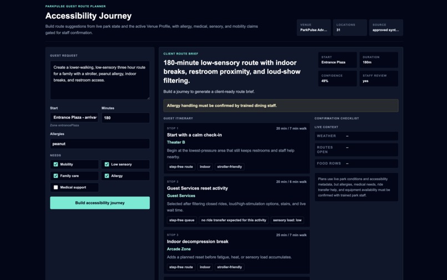Image resolution: width=447 pixels, height=280 pixels.
Task: Click the allergy handling warning banner
Action: click(x=281, y=106)
